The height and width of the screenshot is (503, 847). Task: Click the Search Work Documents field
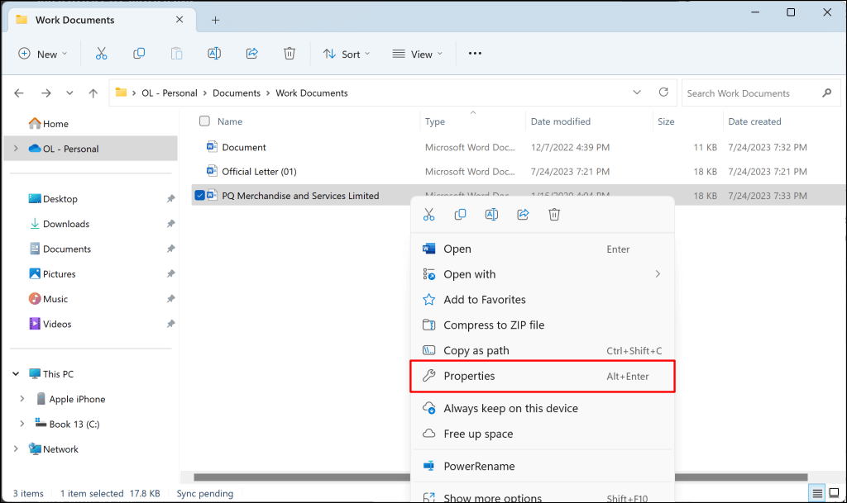749,93
